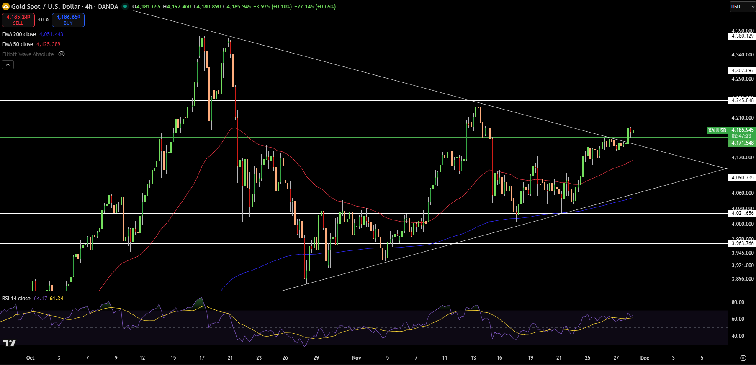The image size is (756, 365).
Task: Click the Dec label on time axis
Action: [645, 358]
